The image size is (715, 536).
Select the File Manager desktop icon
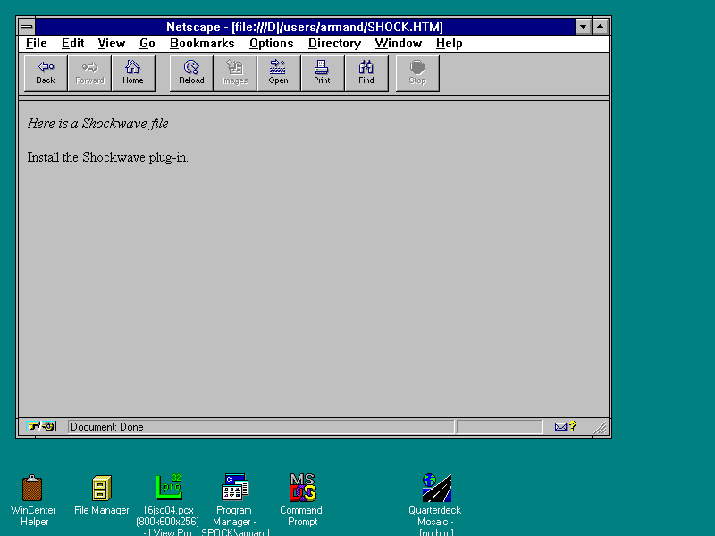pyautogui.click(x=102, y=489)
